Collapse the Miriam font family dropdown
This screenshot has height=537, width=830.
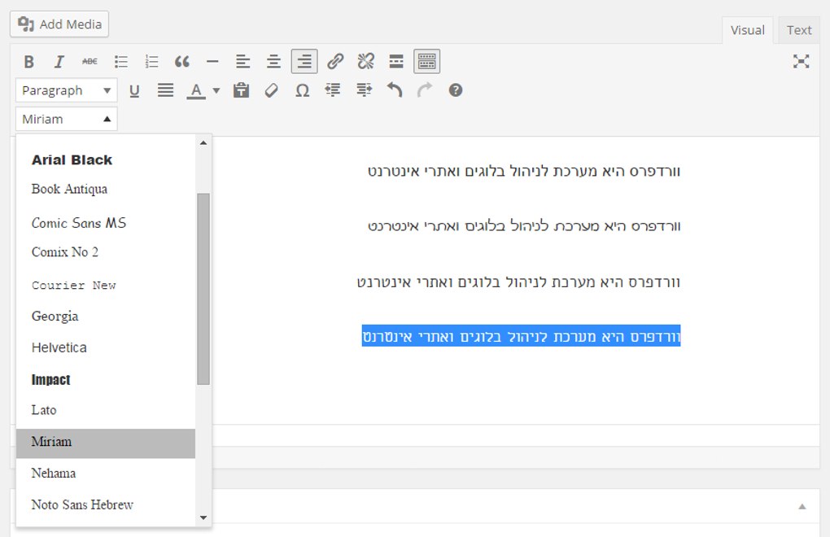point(66,119)
